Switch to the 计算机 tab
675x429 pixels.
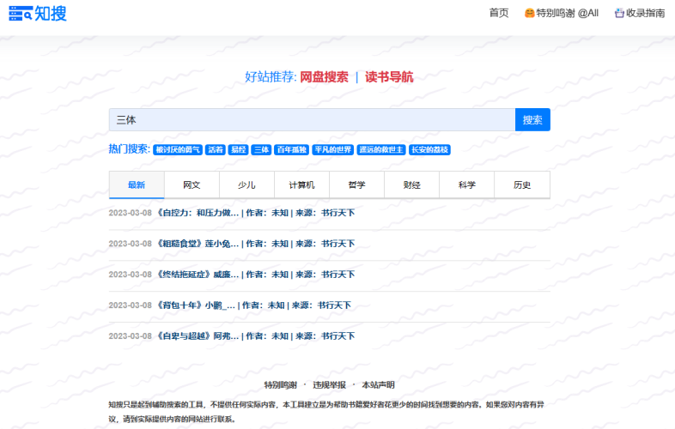[x=301, y=185]
